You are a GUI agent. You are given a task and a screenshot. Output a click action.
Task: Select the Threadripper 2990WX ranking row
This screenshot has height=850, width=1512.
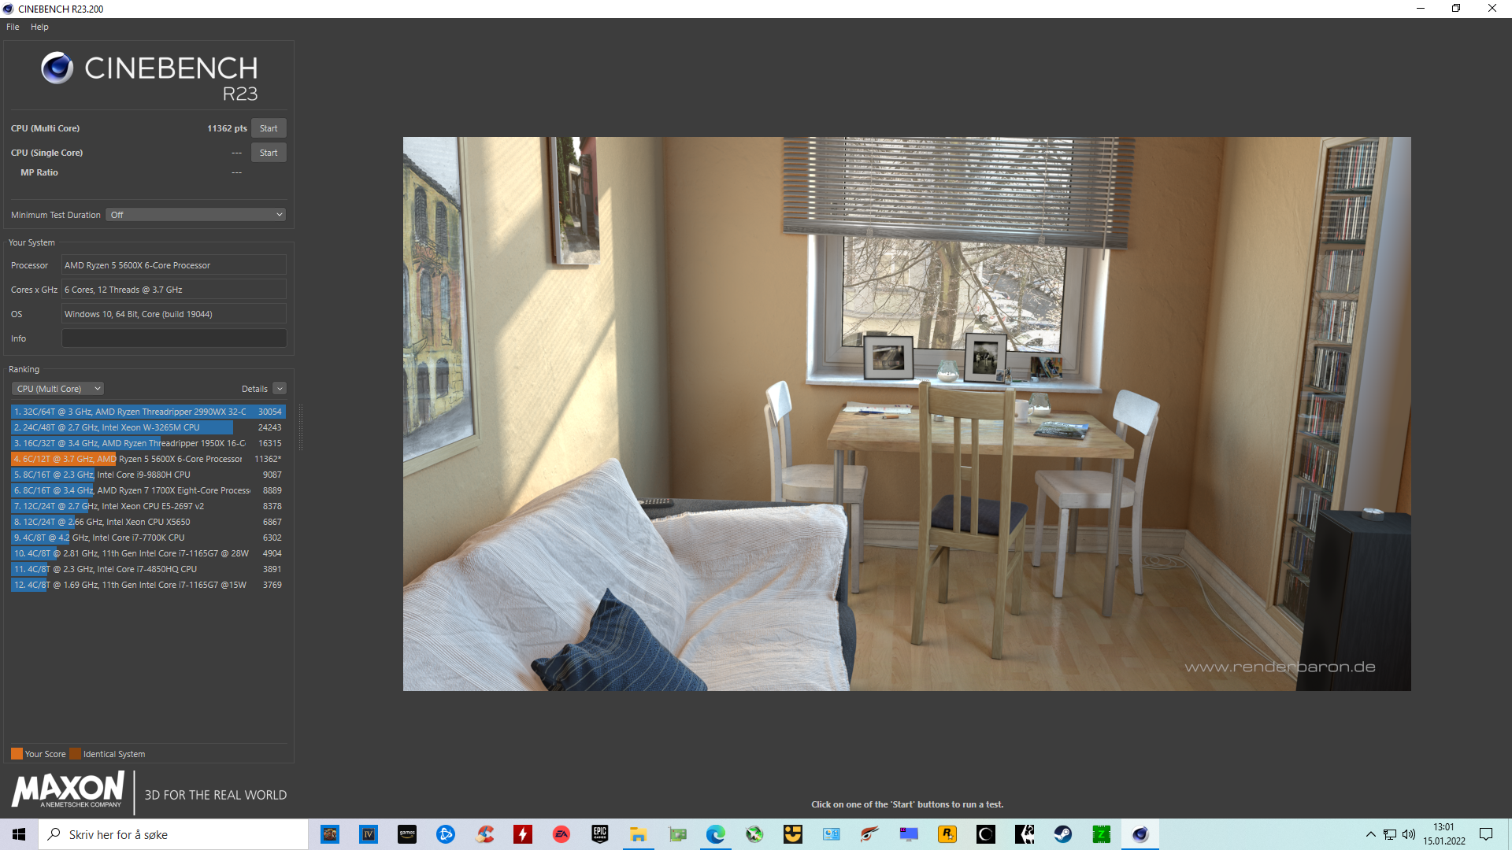[148, 412]
